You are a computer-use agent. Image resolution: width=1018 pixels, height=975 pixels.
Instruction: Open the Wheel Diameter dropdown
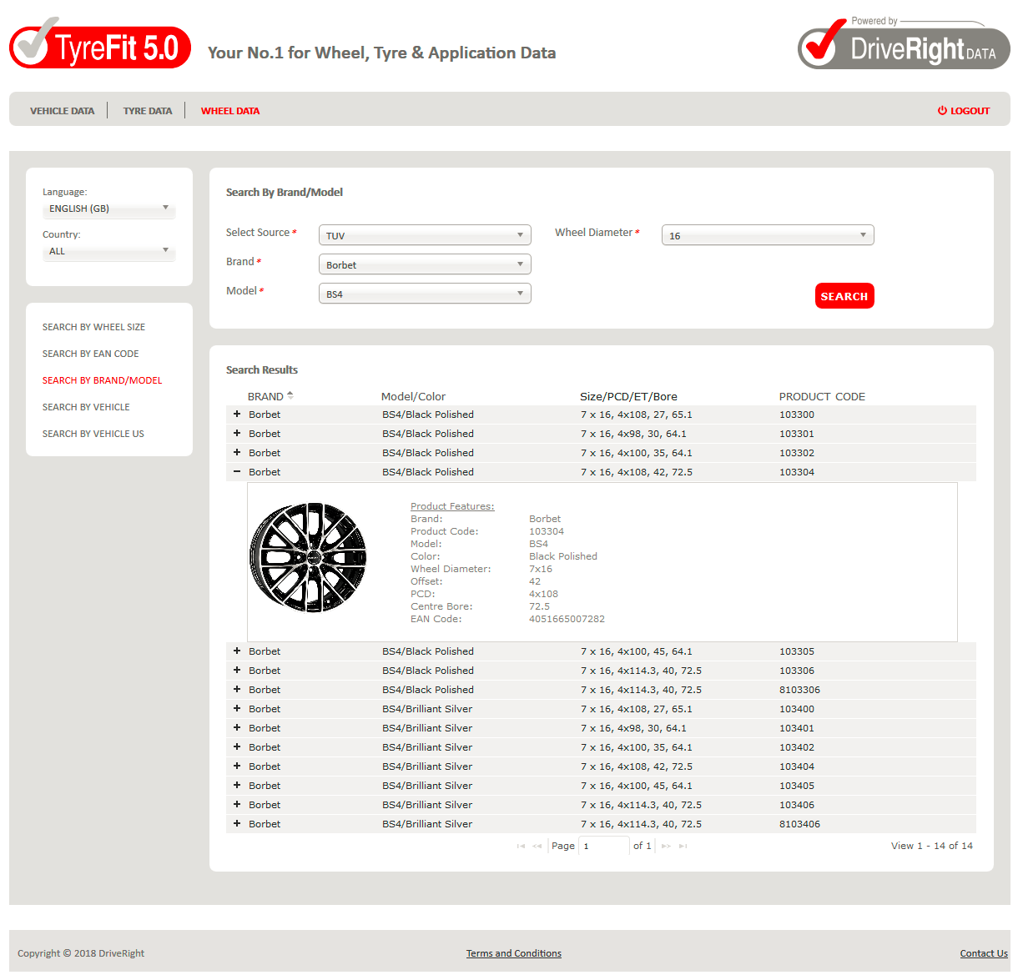[767, 235]
